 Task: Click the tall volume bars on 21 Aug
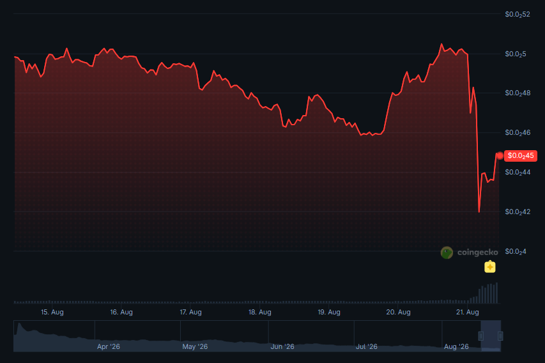click(x=488, y=293)
